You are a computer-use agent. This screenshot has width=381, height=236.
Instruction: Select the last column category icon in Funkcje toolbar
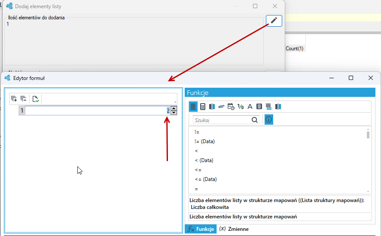[x=278, y=107]
